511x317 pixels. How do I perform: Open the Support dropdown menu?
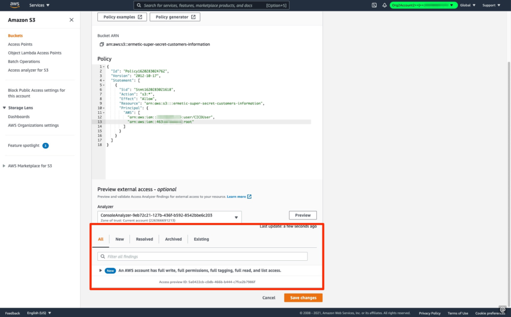491,5
